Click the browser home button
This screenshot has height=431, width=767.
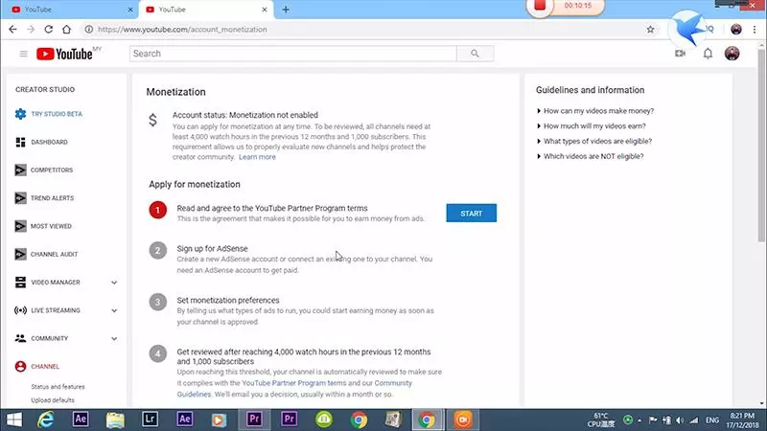click(66, 30)
